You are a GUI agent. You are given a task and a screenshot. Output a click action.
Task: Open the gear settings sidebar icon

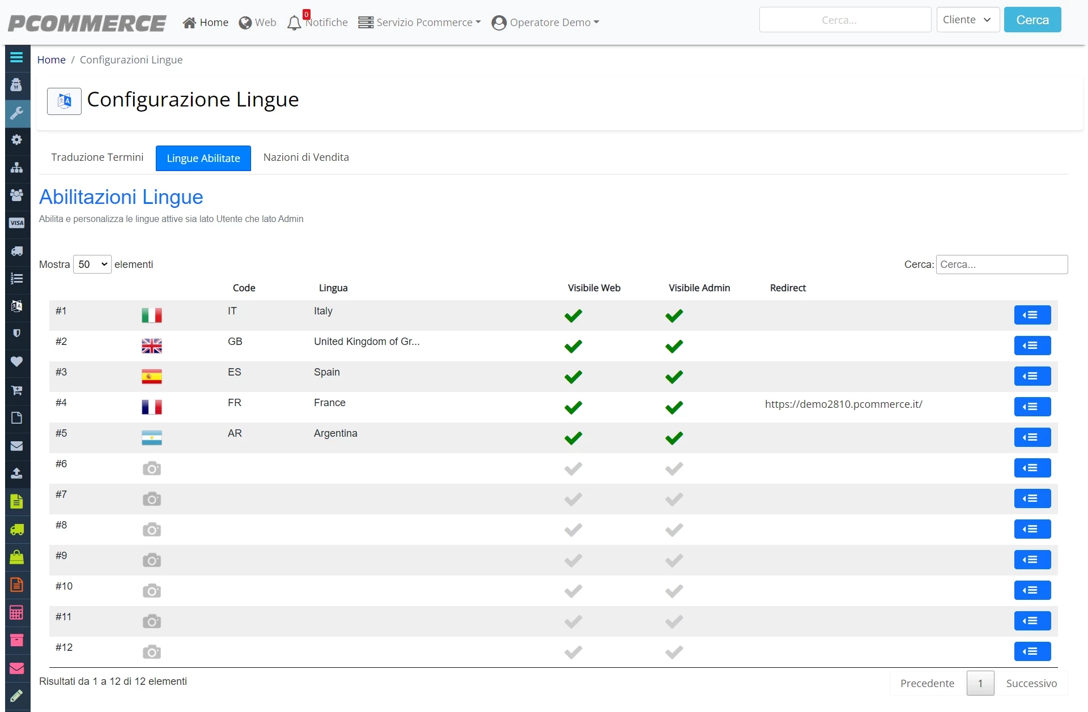[x=16, y=140]
